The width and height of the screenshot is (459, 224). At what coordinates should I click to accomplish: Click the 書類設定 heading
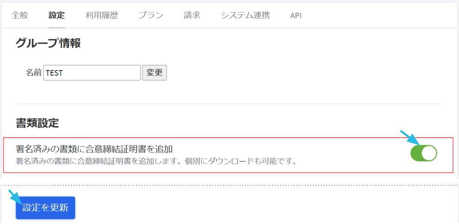coord(37,123)
